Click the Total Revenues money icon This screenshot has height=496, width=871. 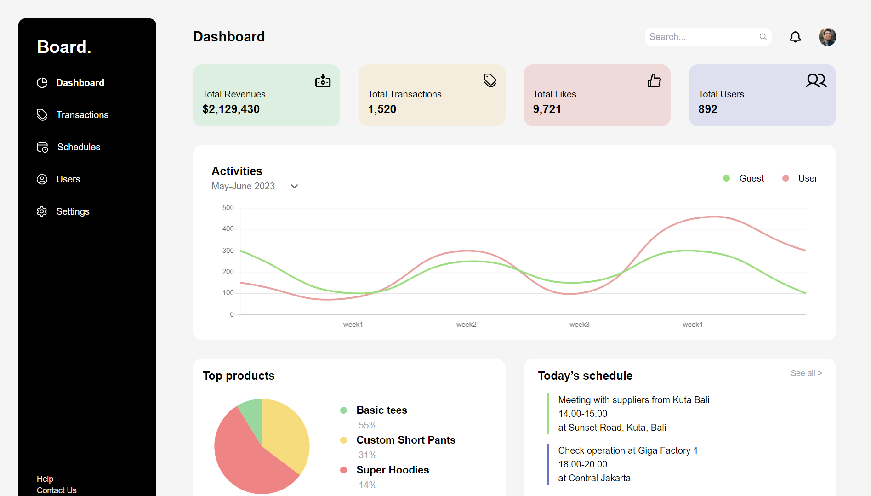click(x=323, y=81)
